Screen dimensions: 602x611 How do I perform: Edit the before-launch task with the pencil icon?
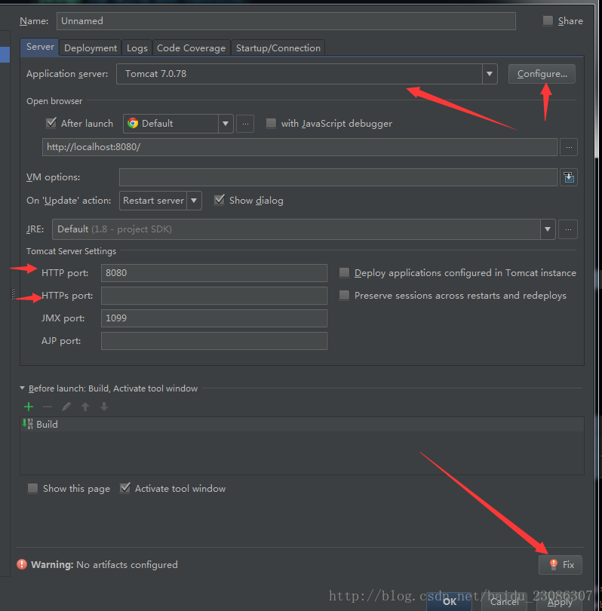pos(66,407)
